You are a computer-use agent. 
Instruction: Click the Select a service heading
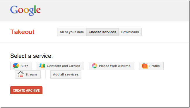tap(32, 56)
